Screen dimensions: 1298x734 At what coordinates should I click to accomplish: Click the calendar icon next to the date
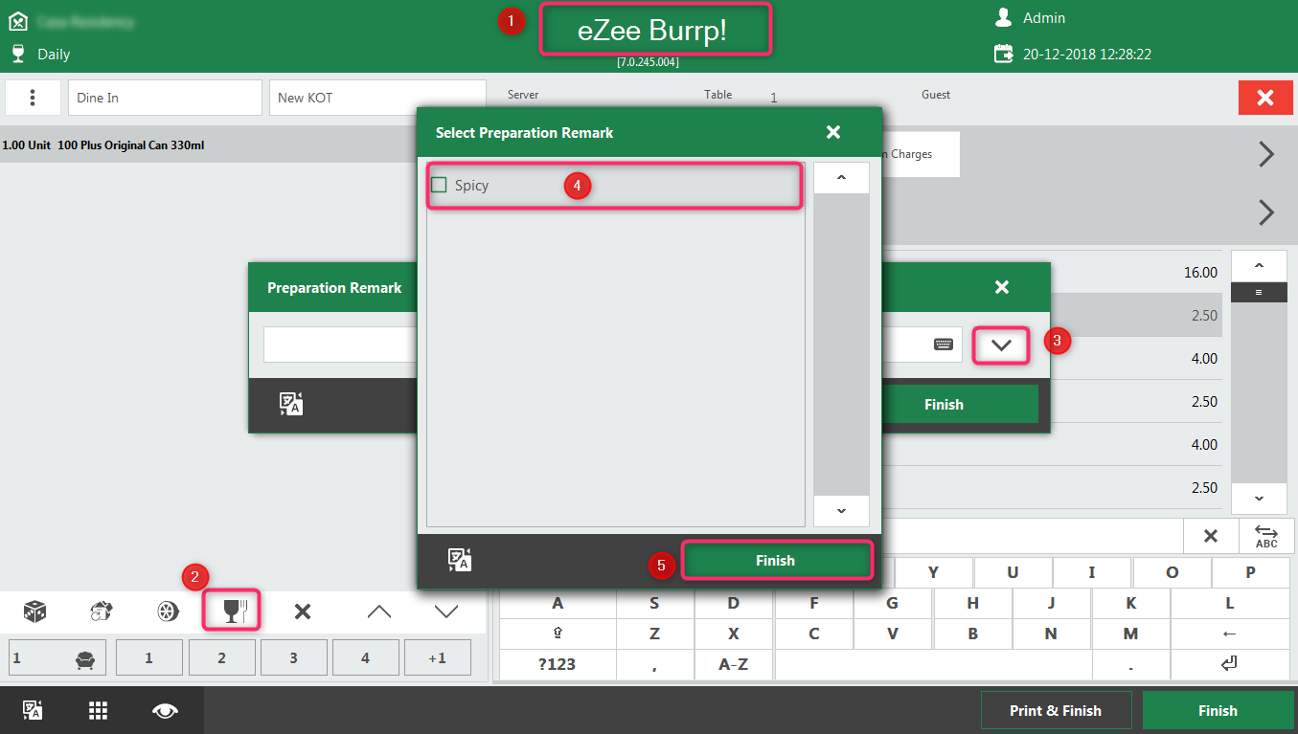(x=1004, y=54)
